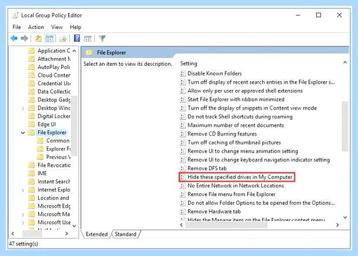Image resolution: width=358 pixels, height=256 pixels.
Task: Click icon beside Remove CD Burning features
Action: [x=182, y=134]
